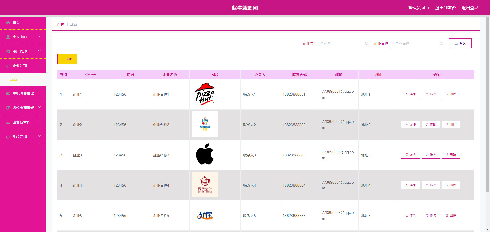The width and height of the screenshot is (490, 232).
Task: Click the round icon beside 职位申请管理
Action: [x=8, y=108]
